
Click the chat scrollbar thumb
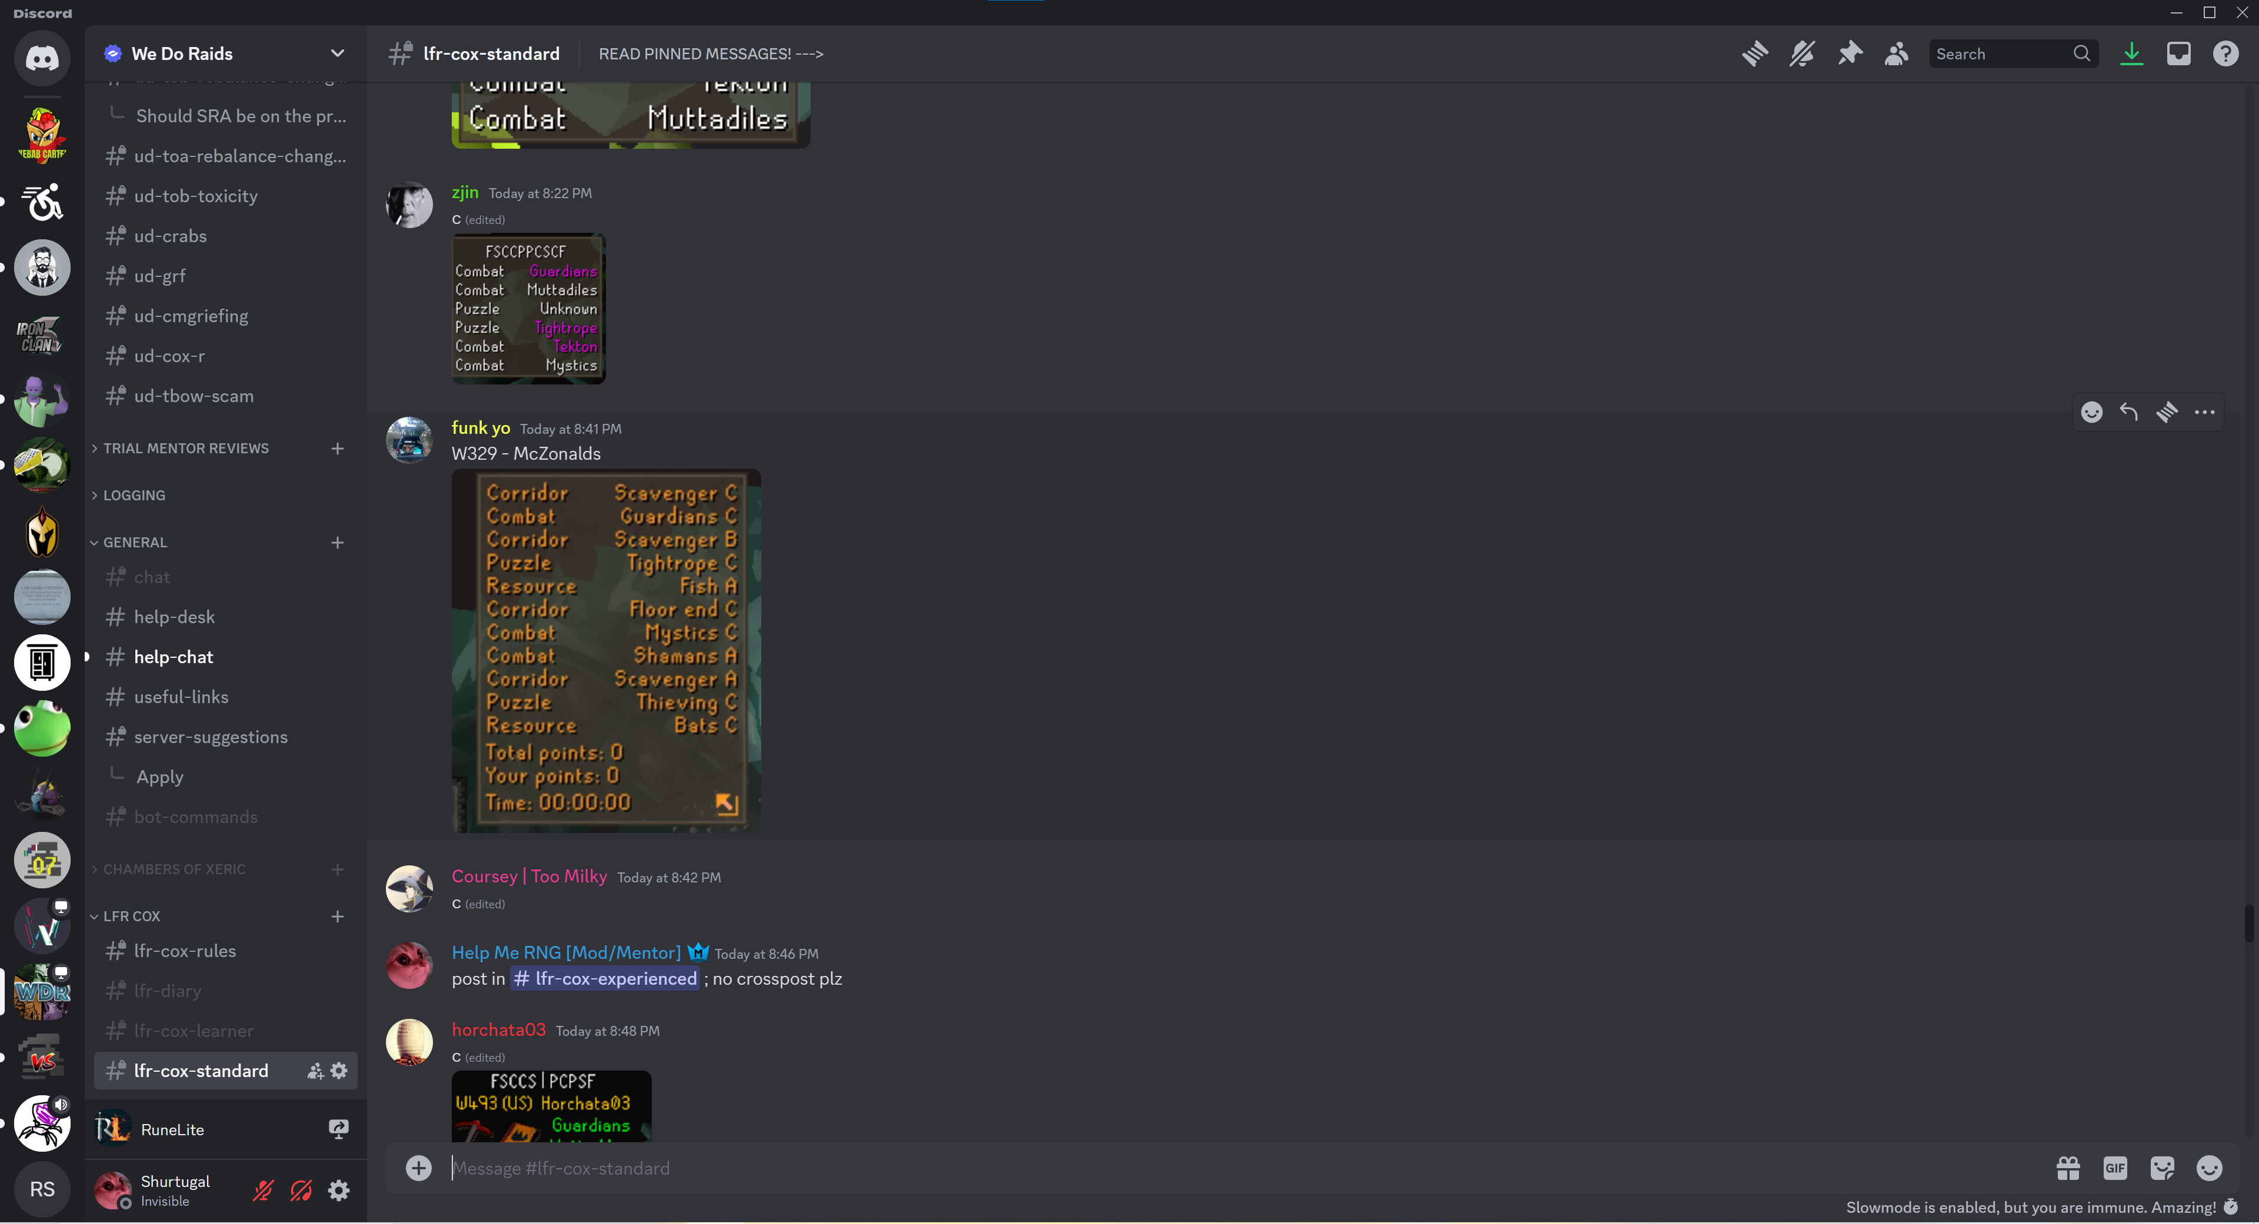point(2248,924)
